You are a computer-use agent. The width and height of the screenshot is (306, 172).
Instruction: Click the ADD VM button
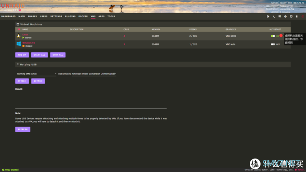22,55
